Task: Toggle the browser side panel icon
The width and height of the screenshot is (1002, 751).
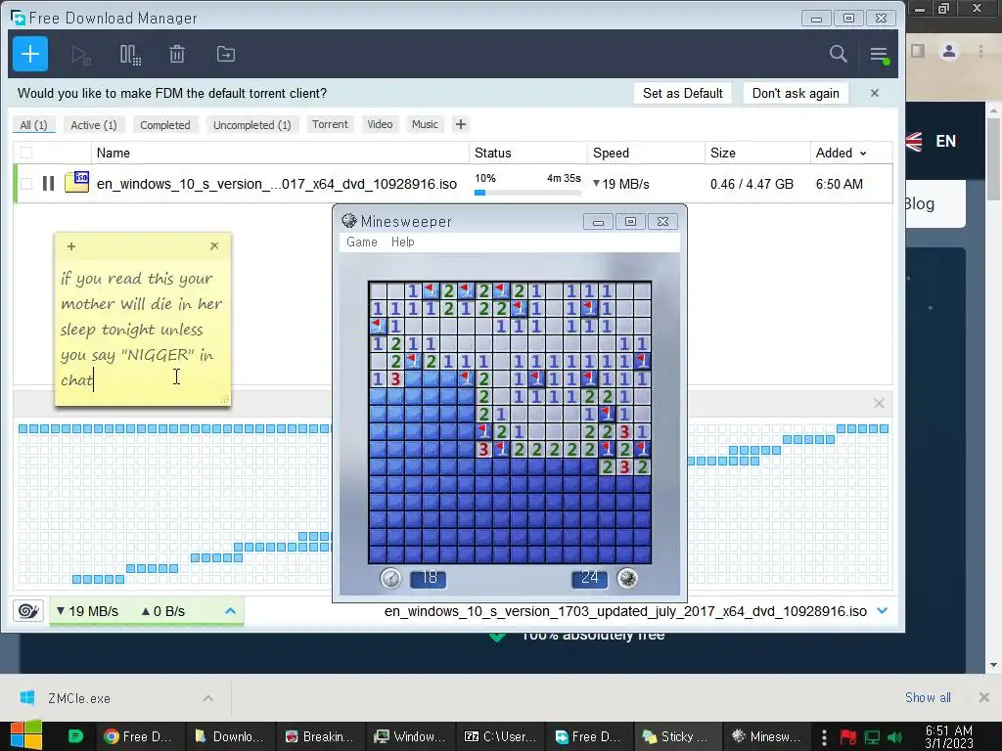Action: click(x=918, y=51)
